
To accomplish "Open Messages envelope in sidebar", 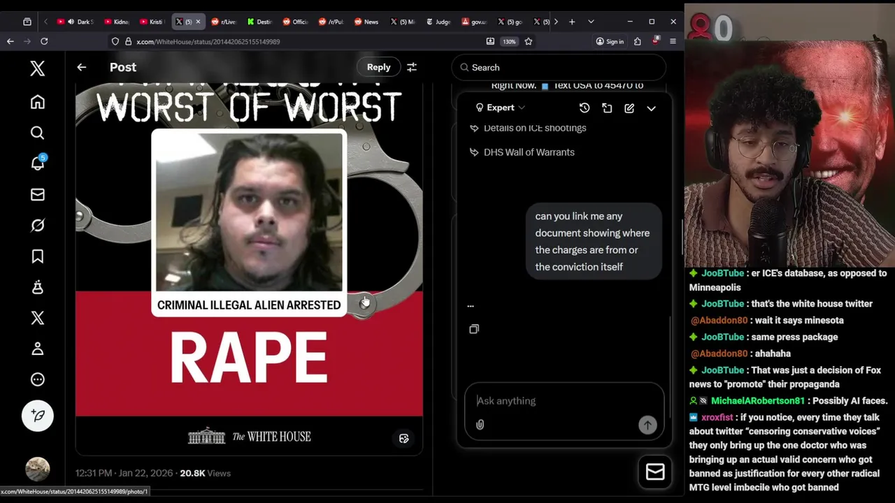I will click(x=38, y=194).
